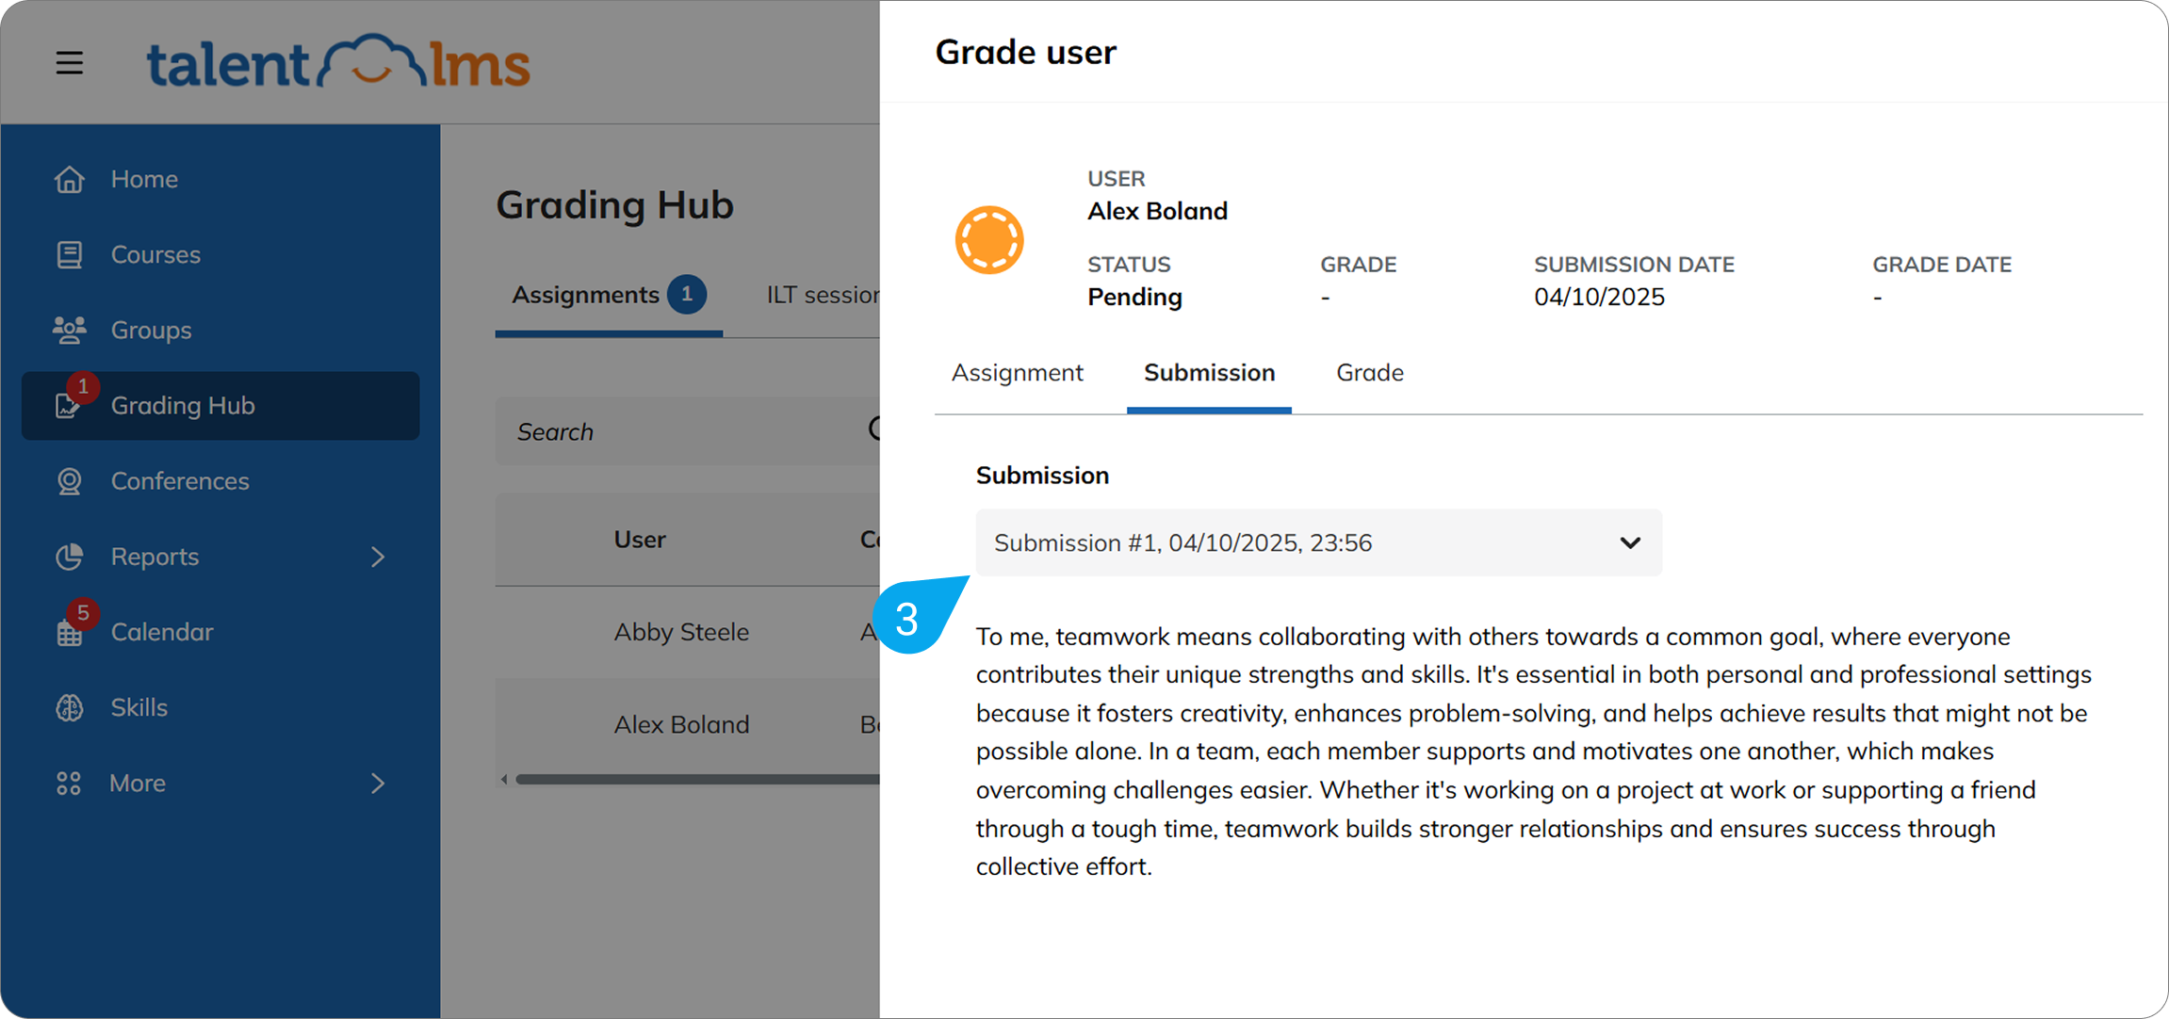Click the Grading Hub sidebar icon
The width and height of the screenshot is (2169, 1019).
click(68, 406)
